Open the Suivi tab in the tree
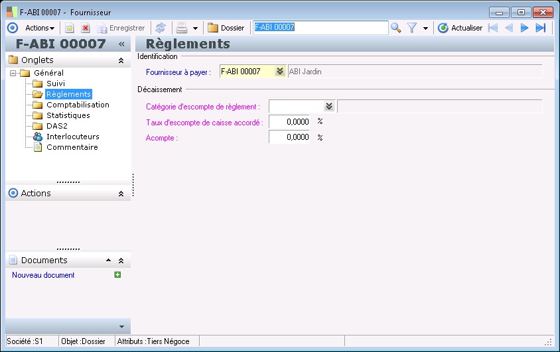 56,84
